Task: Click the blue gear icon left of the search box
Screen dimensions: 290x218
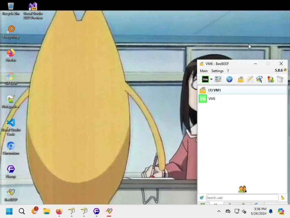Action: click(202, 198)
